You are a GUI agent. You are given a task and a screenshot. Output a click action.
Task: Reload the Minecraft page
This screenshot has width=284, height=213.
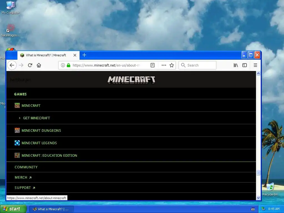click(30, 65)
